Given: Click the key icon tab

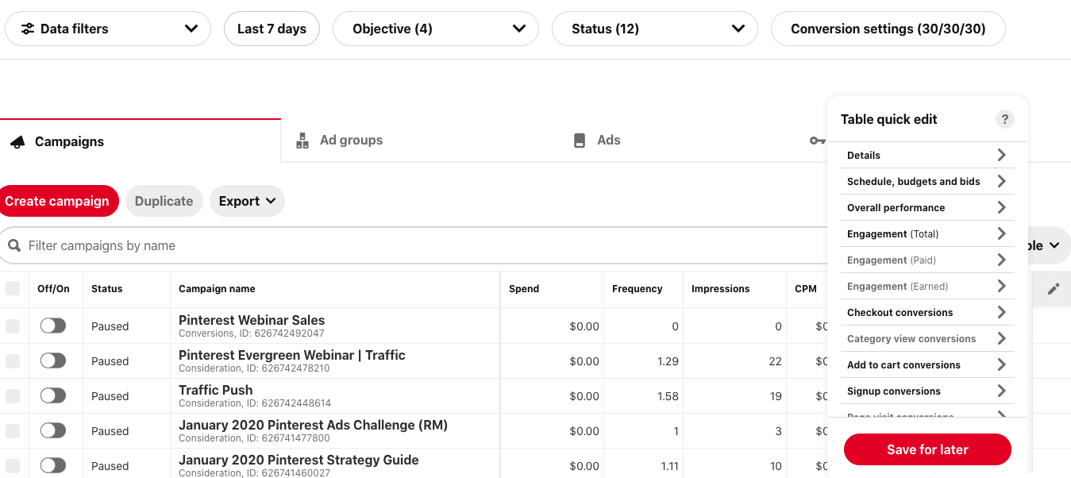Looking at the screenshot, I should [x=817, y=141].
